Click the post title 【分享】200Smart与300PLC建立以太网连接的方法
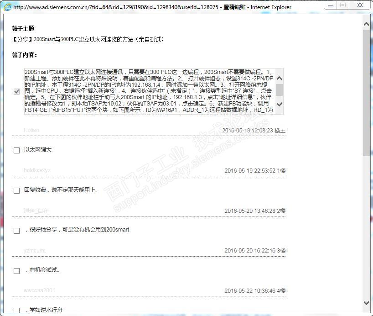 [x=88, y=39]
